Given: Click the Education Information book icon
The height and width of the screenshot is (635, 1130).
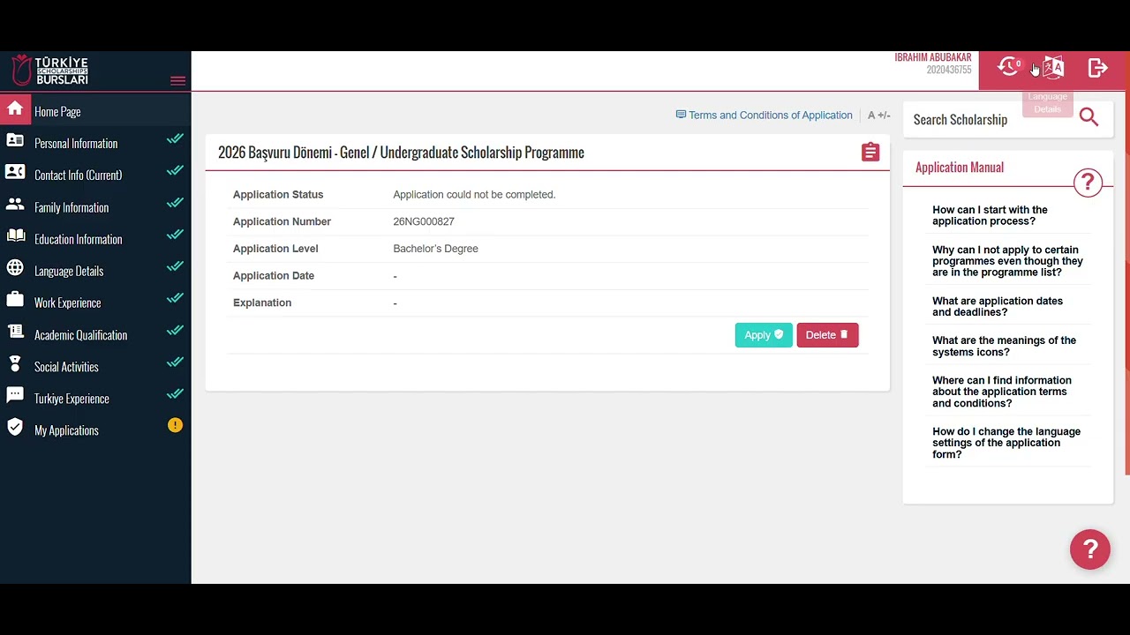Looking at the screenshot, I should pos(15,235).
